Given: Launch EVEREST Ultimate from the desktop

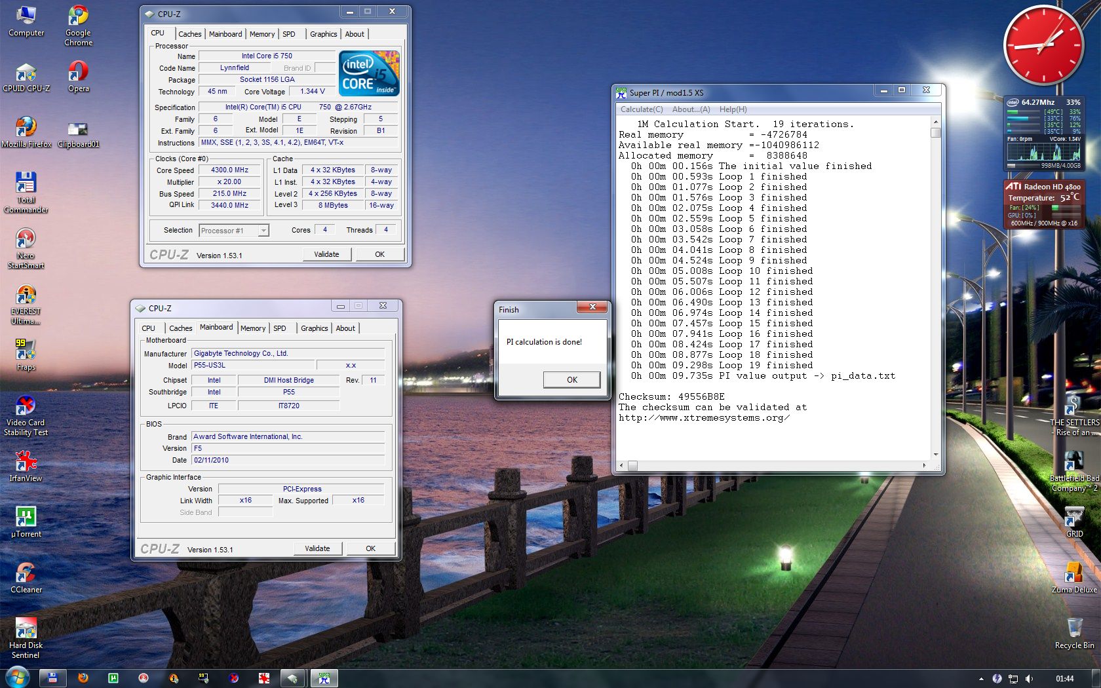Looking at the screenshot, I should (26, 304).
